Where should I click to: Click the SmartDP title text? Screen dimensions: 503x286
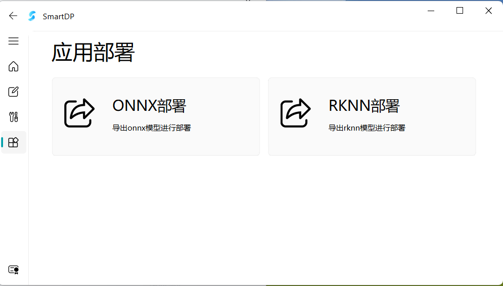58,16
